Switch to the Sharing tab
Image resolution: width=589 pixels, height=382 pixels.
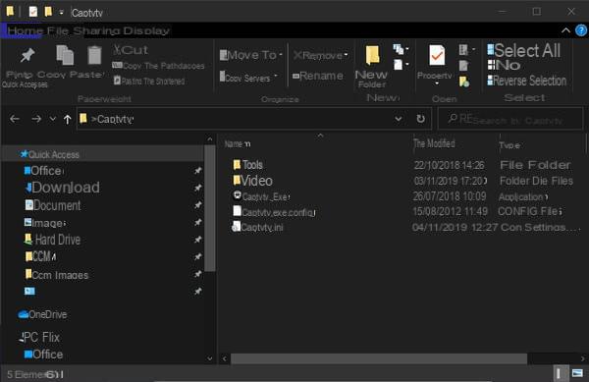[x=96, y=30]
